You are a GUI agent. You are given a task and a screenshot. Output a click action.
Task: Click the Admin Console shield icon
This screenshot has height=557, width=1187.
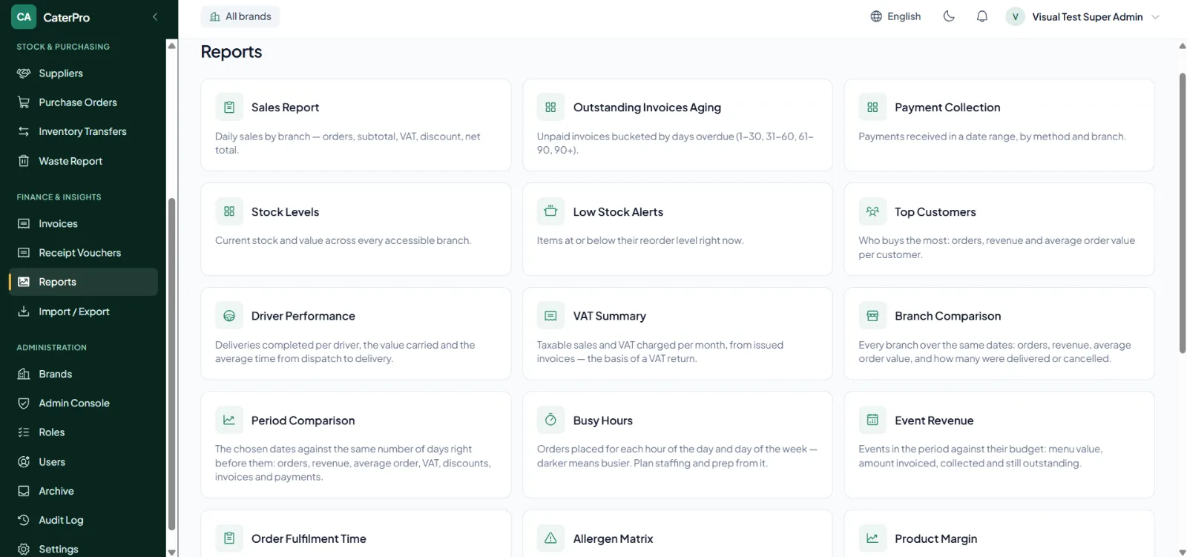24,403
